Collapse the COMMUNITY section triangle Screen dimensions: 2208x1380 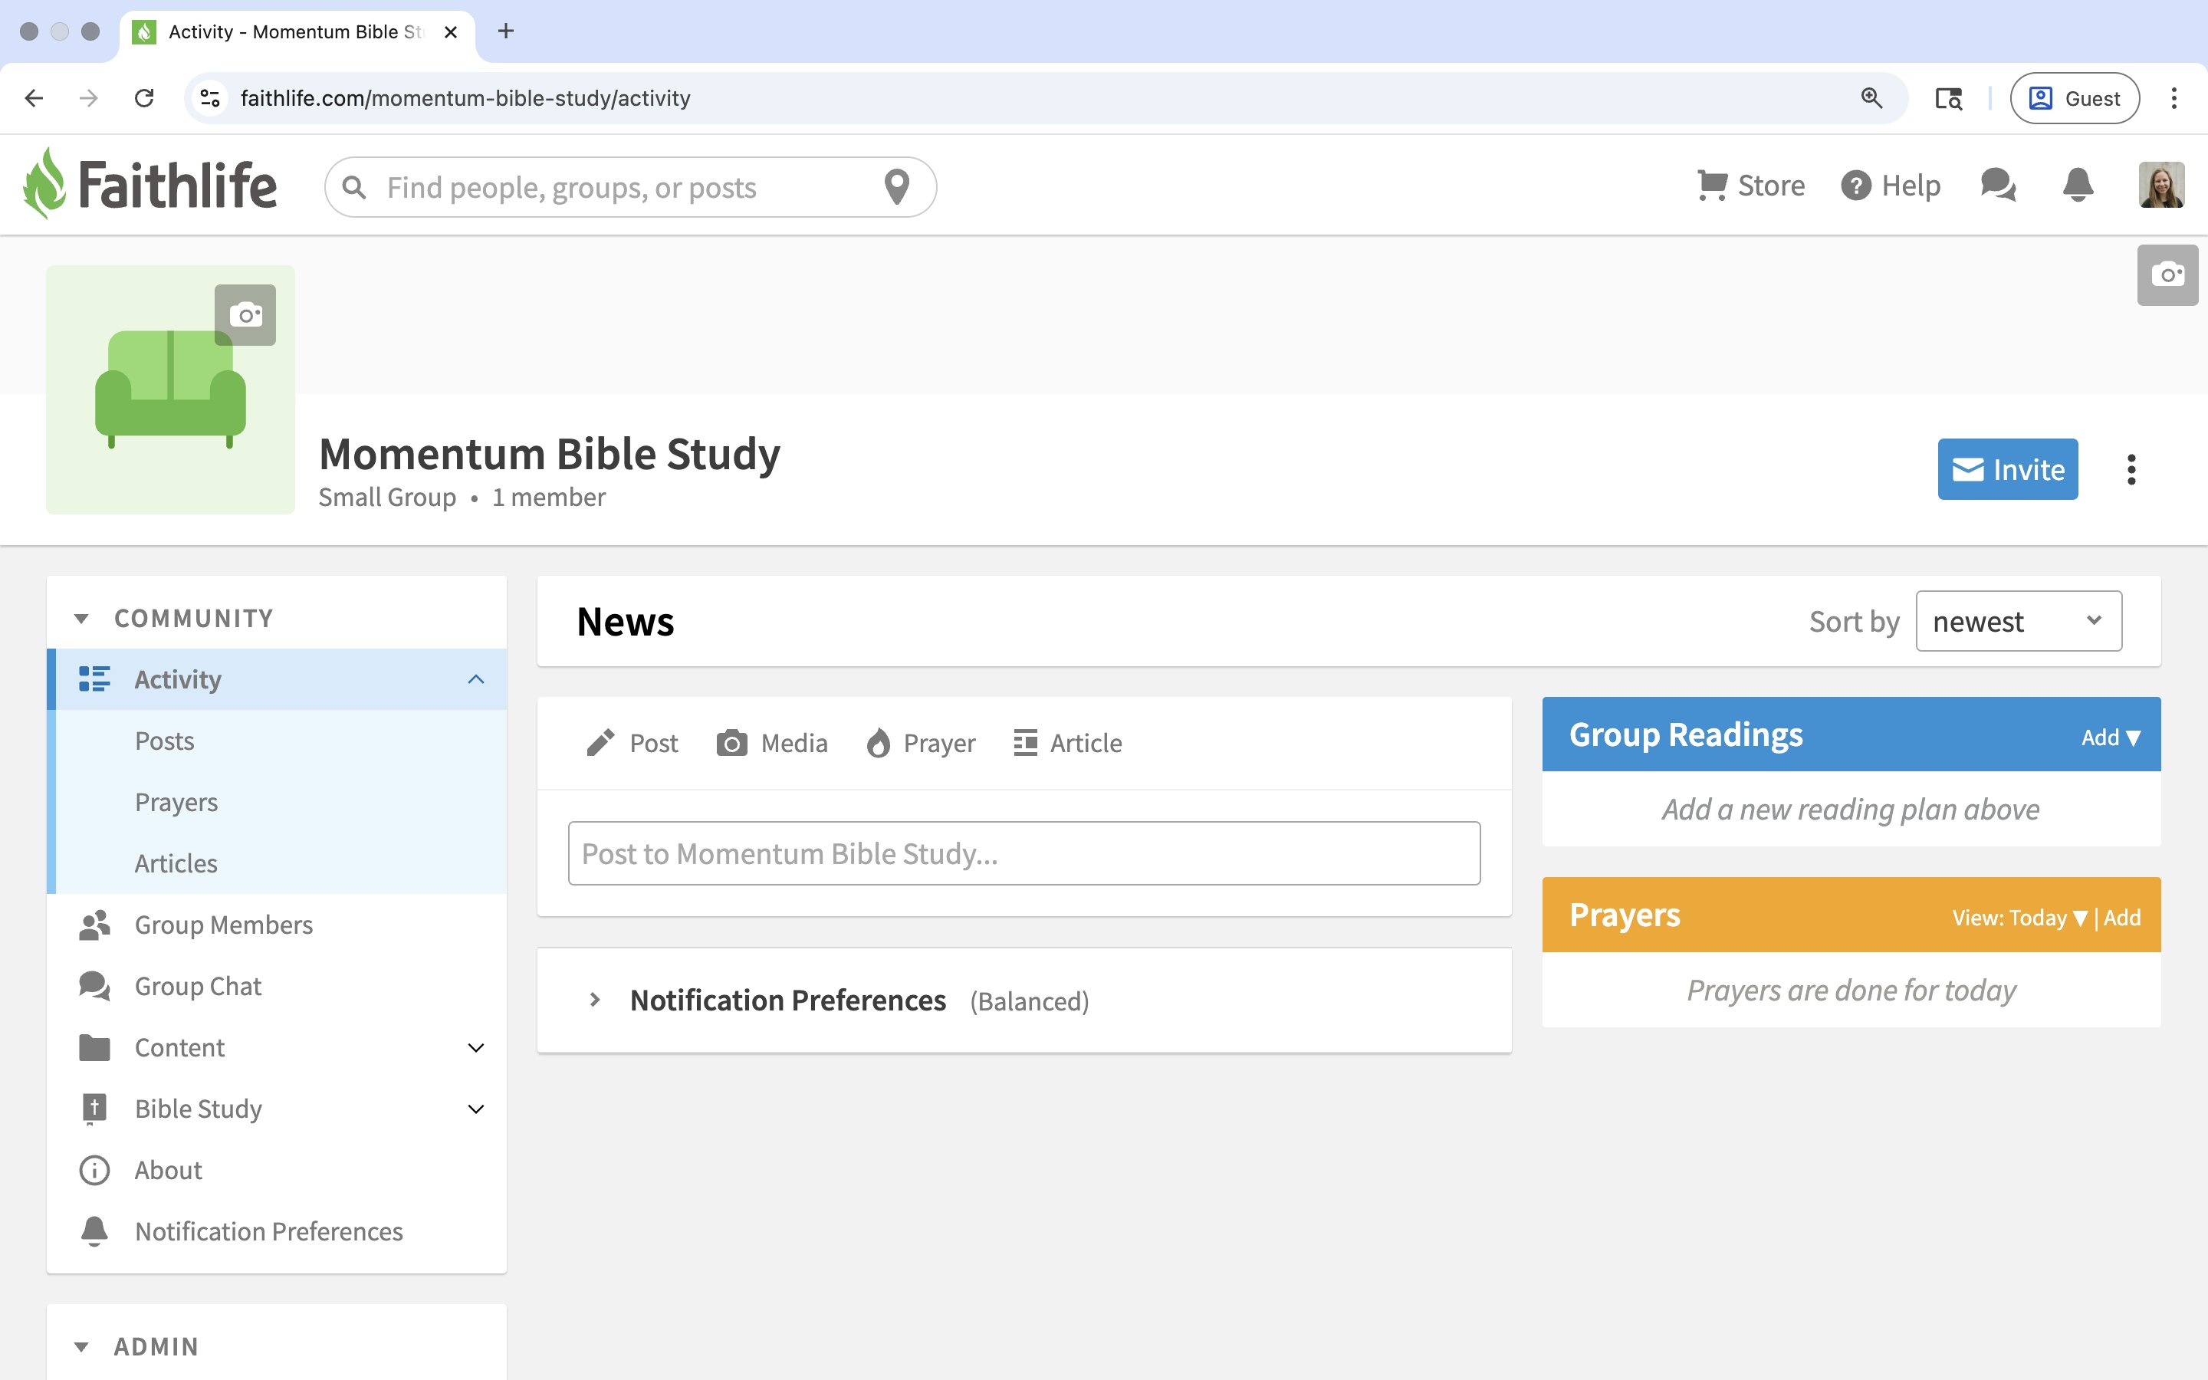click(x=81, y=619)
